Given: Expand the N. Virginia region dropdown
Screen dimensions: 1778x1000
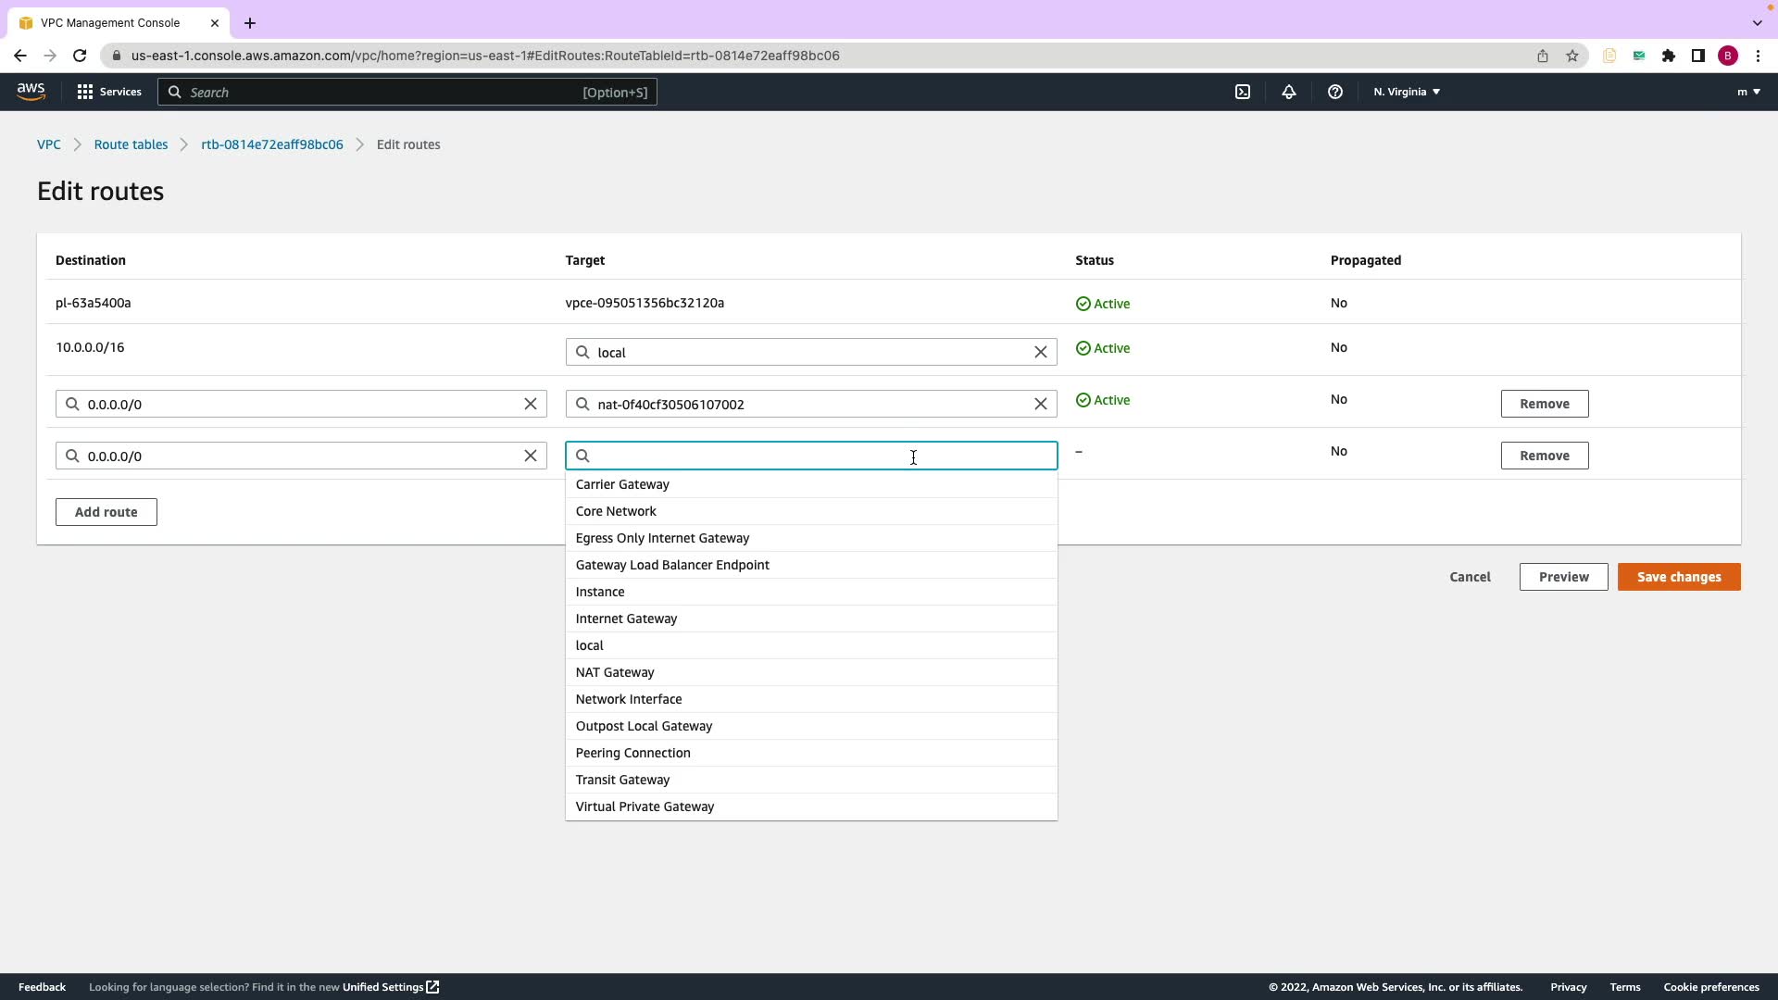Looking at the screenshot, I should [1406, 92].
